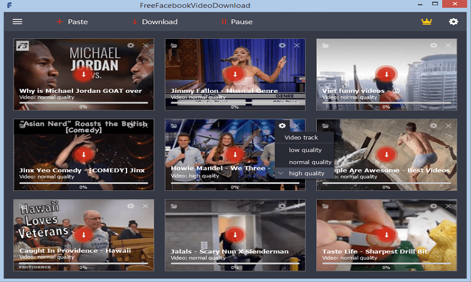Image resolution: width=471 pixels, height=282 pixels.
Task: Select normal quality in video track menu
Action: pos(304,162)
